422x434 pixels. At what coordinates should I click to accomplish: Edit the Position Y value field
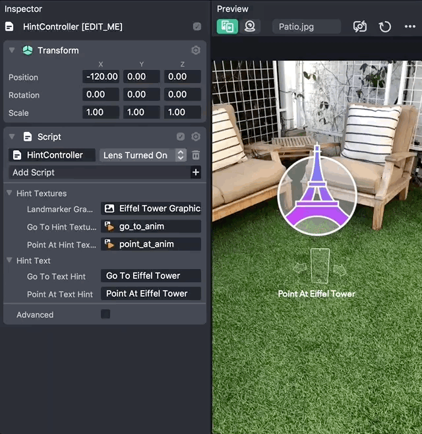141,77
